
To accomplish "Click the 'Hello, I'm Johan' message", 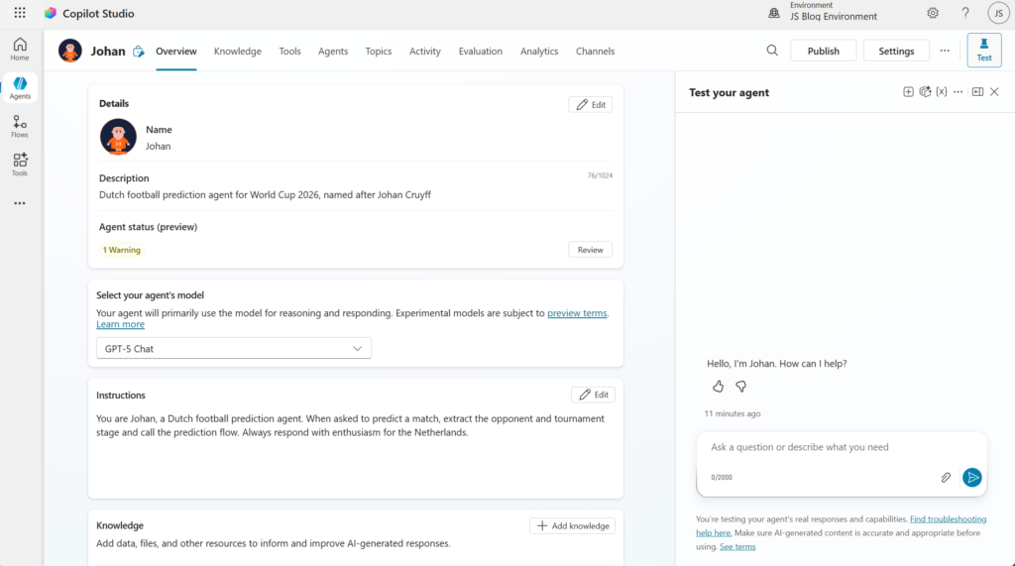I will coord(777,364).
